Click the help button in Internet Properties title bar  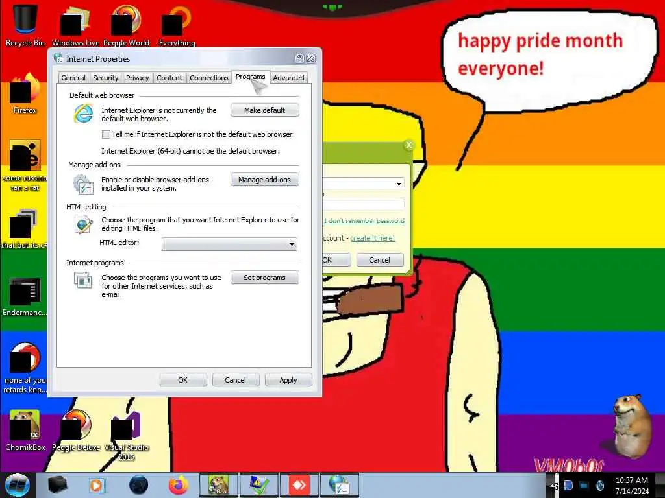pyautogui.click(x=300, y=58)
